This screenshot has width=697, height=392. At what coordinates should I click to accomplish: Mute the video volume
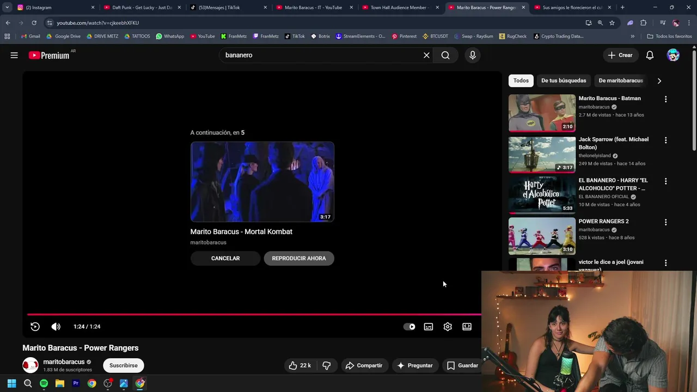[x=56, y=327]
